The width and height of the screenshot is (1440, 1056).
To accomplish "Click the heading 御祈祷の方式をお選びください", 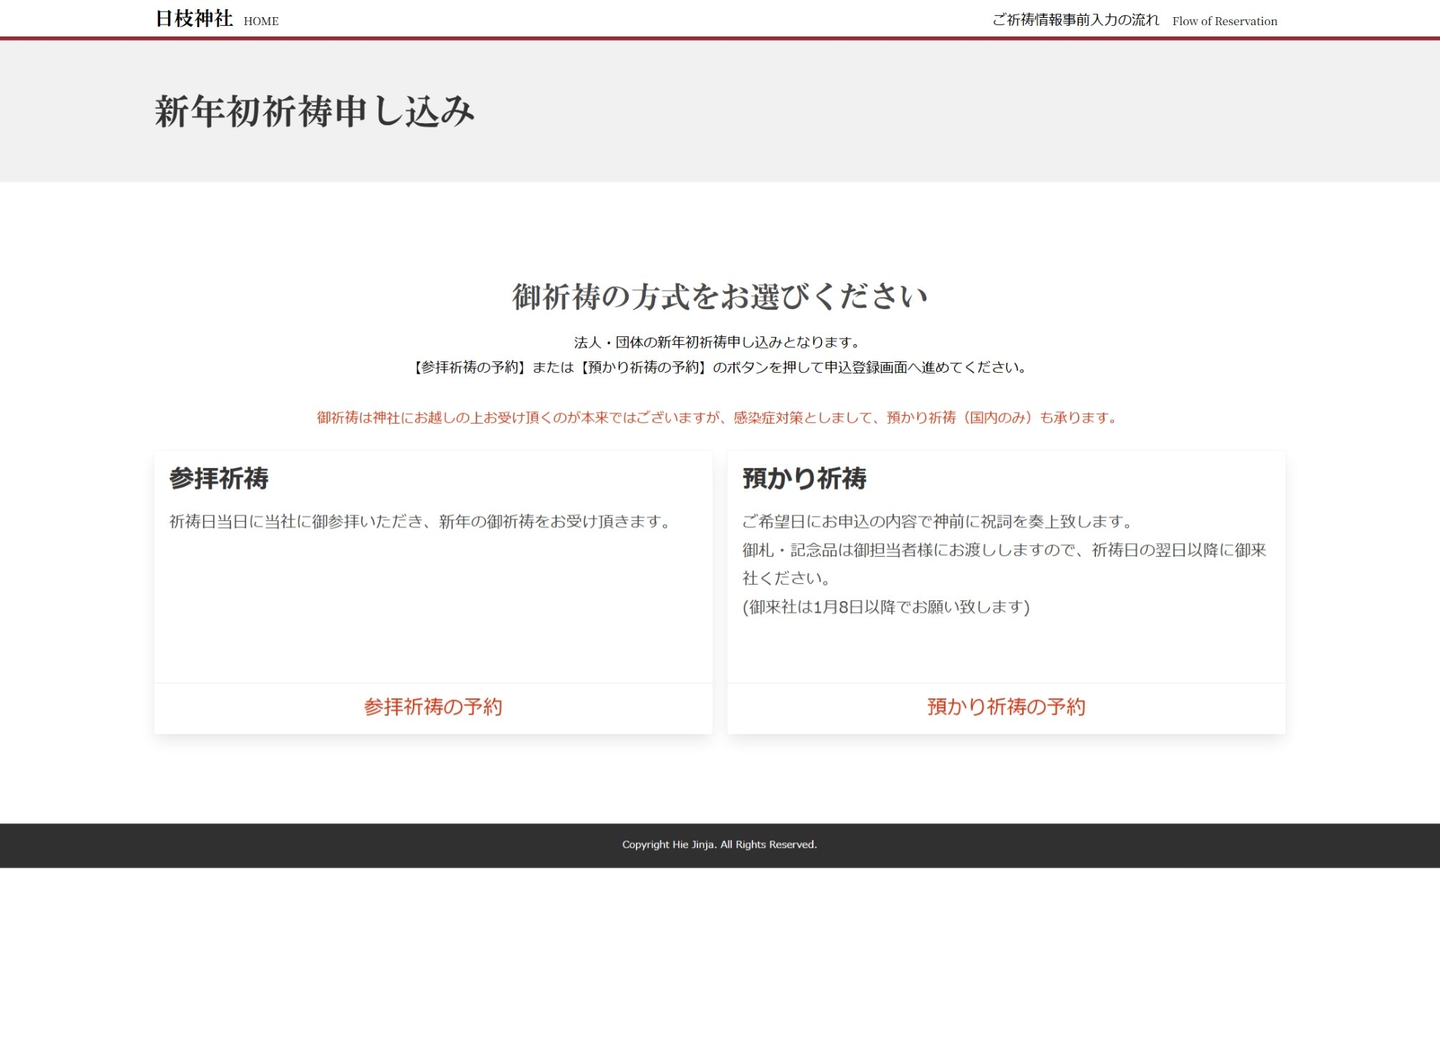I will 720,296.
